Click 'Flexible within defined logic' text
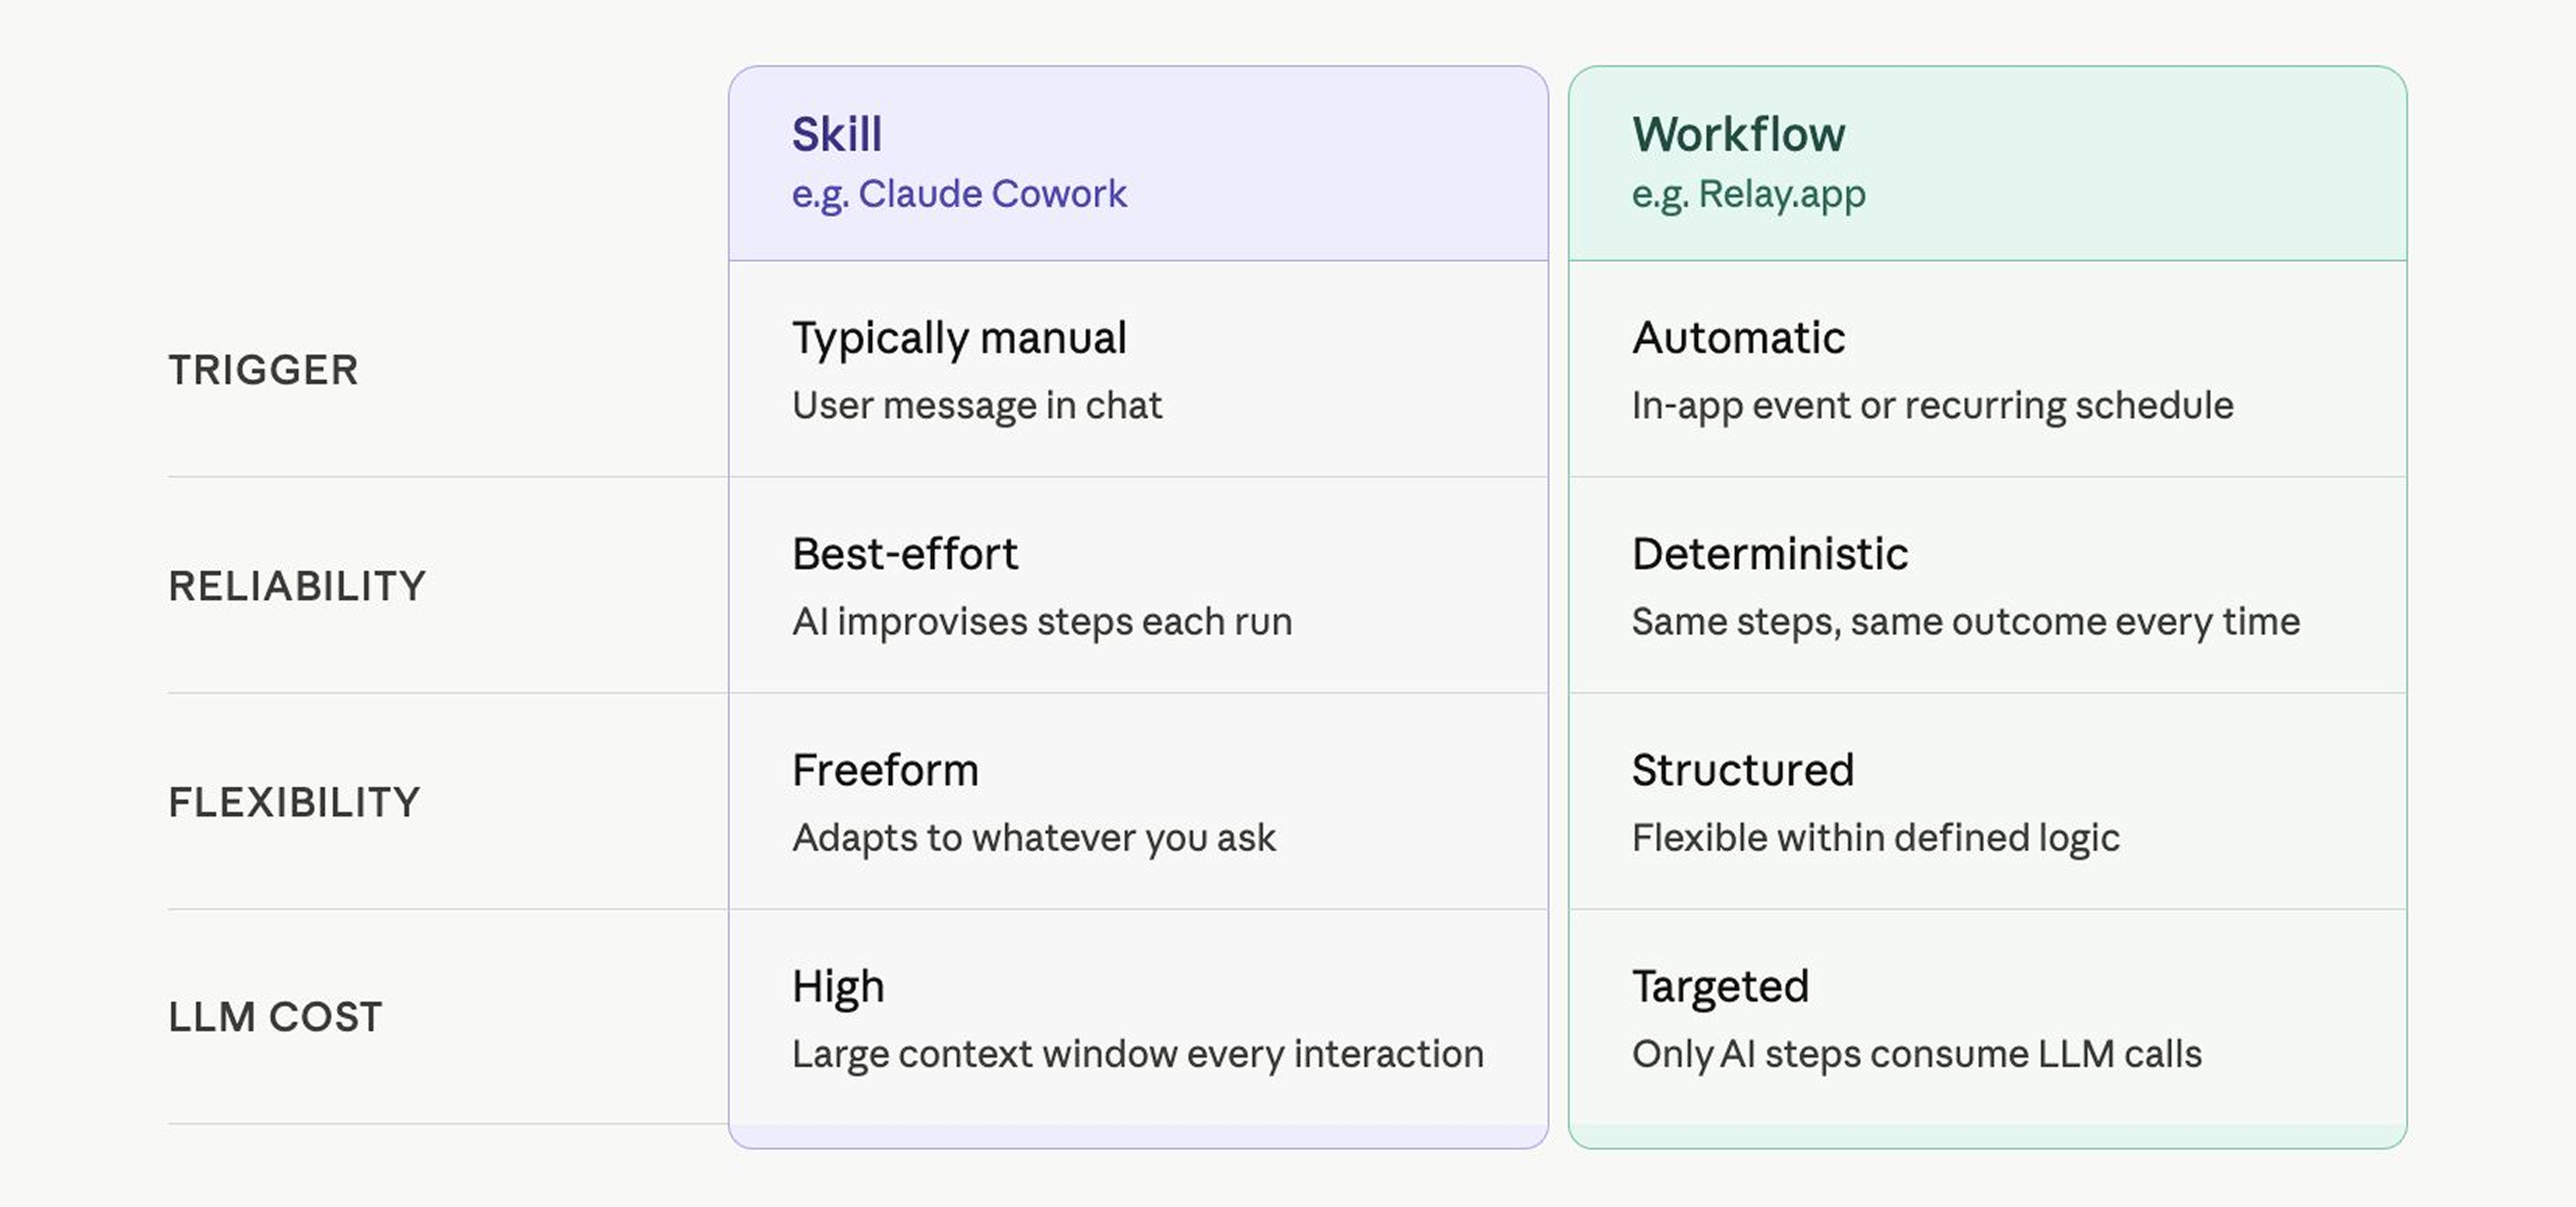The image size is (2576, 1207). pyautogui.click(x=1875, y=838)
